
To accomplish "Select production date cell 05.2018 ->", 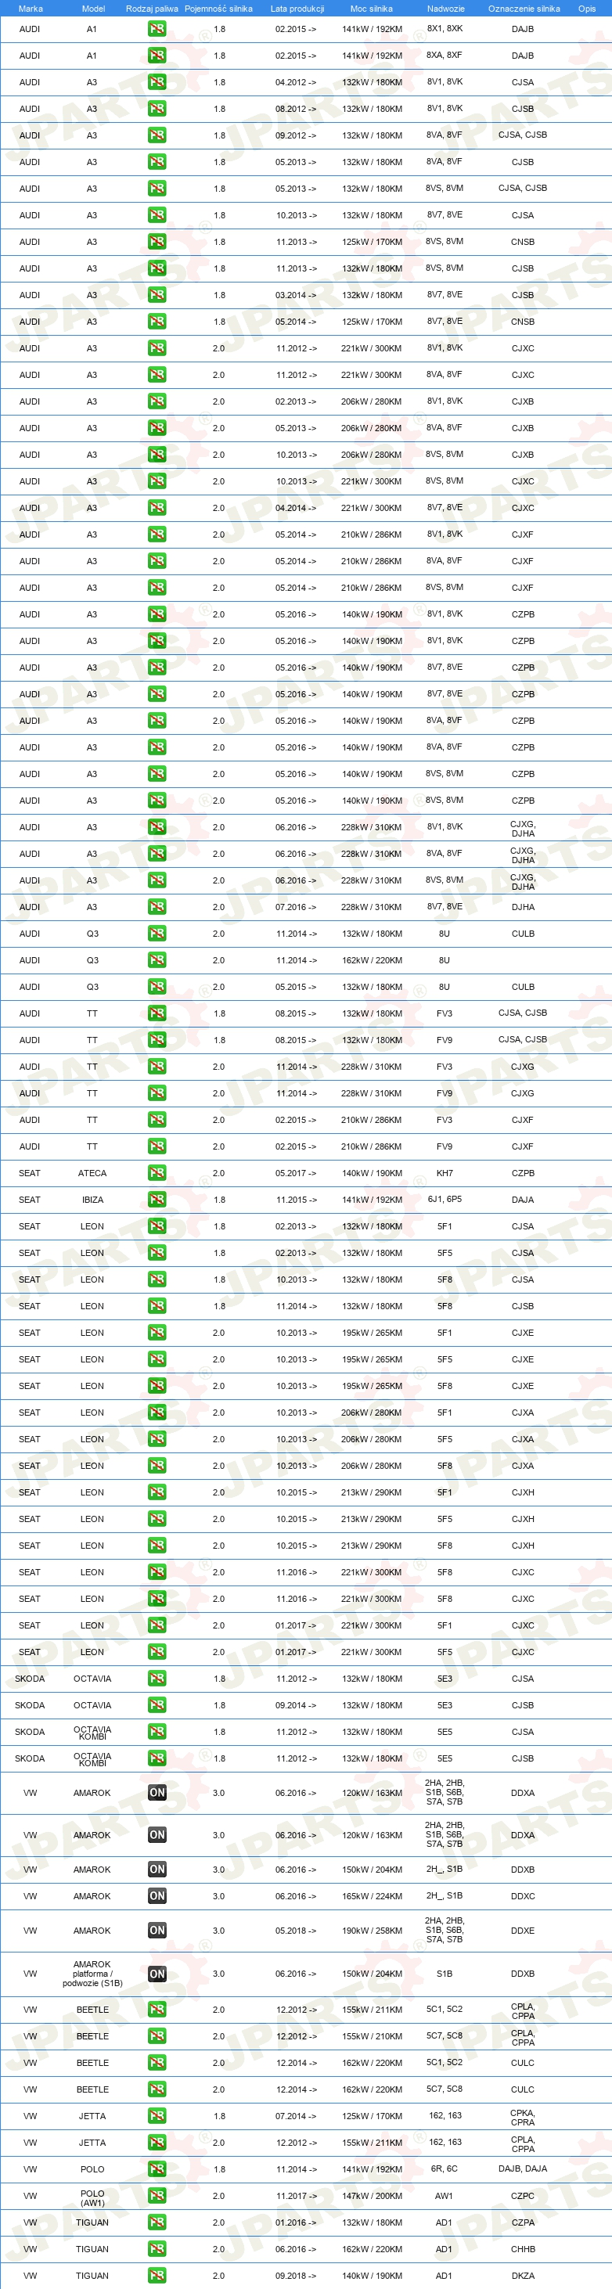I will click(x=296, y=1930).
